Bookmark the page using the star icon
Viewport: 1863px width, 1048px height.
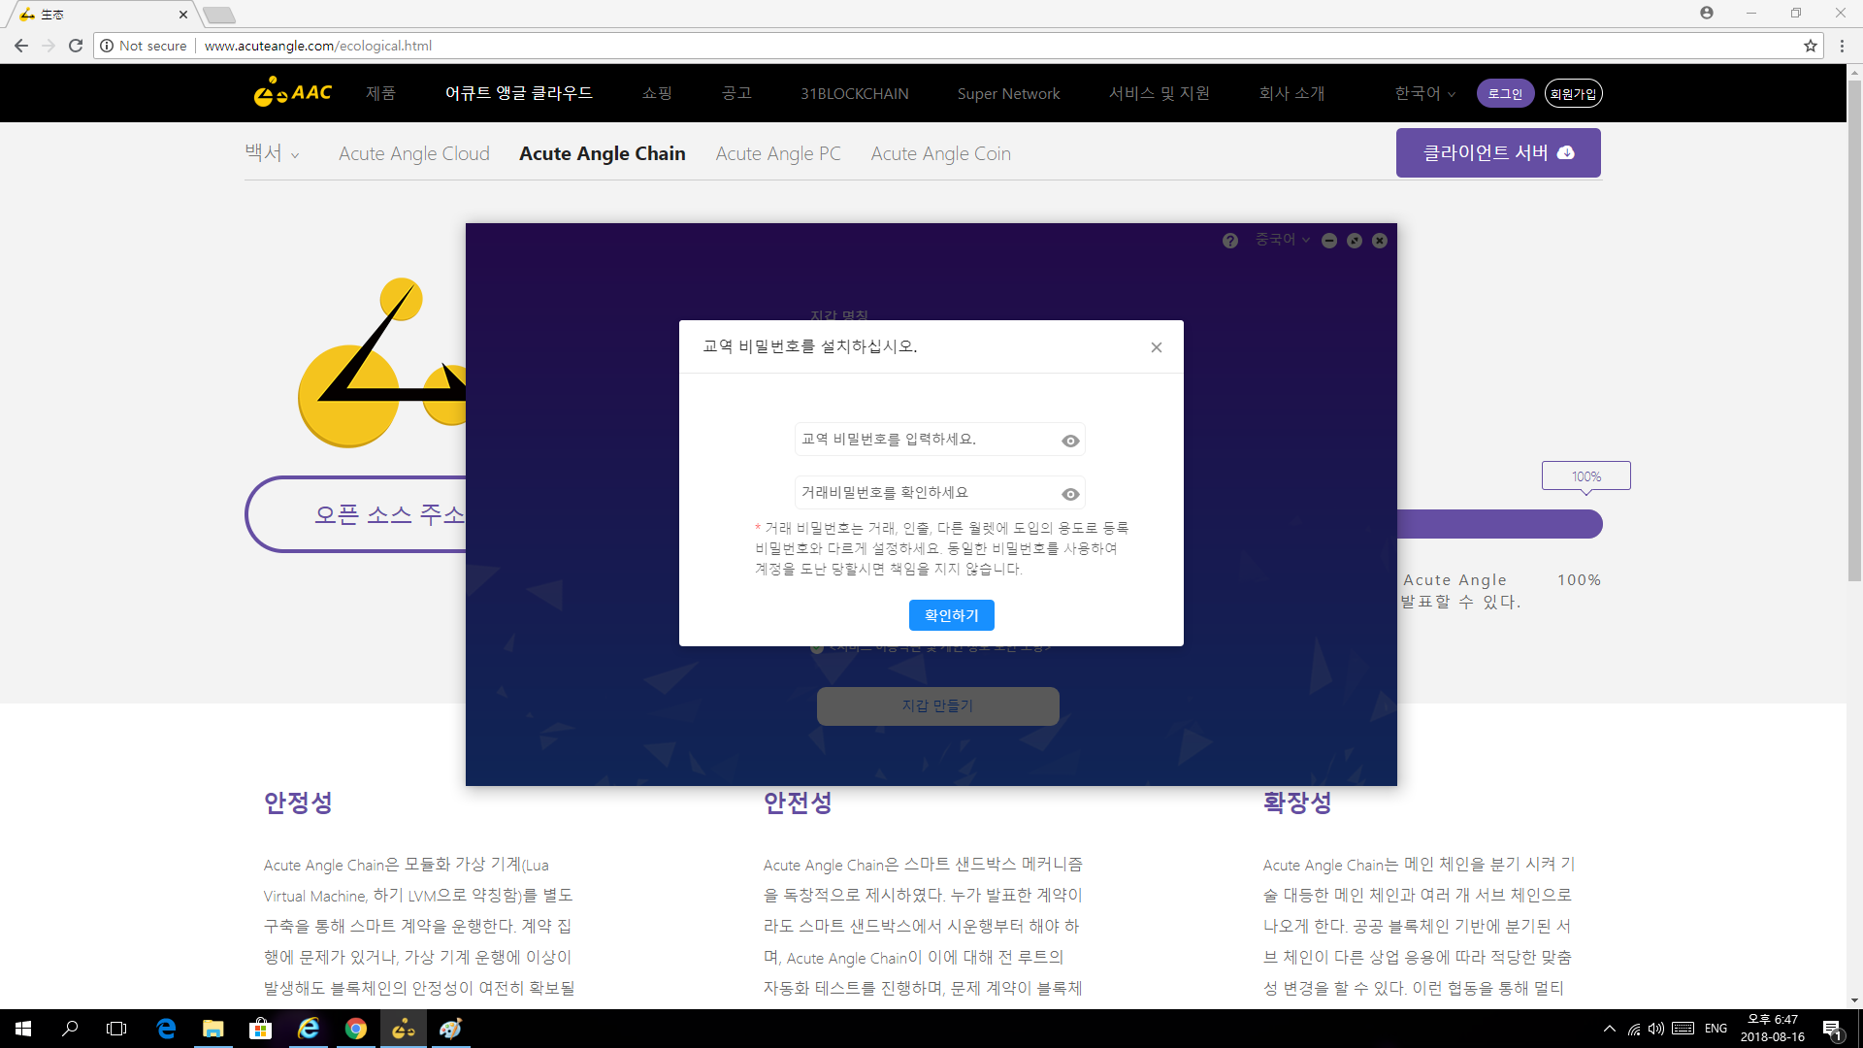tap(1811, 45)
